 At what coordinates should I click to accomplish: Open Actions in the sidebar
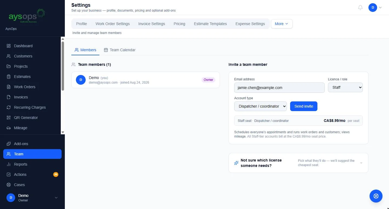[32, 174]
